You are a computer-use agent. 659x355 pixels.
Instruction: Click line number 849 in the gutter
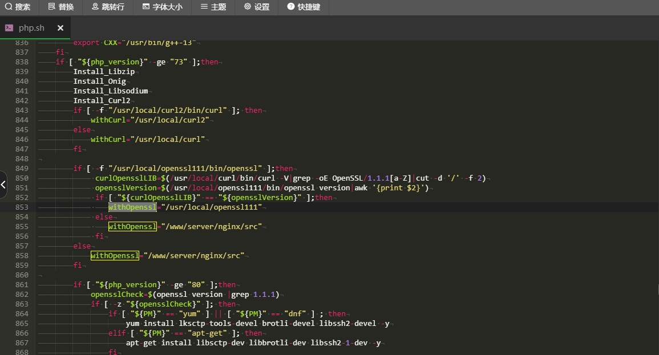pyautogui.click(x=22, y=169)
